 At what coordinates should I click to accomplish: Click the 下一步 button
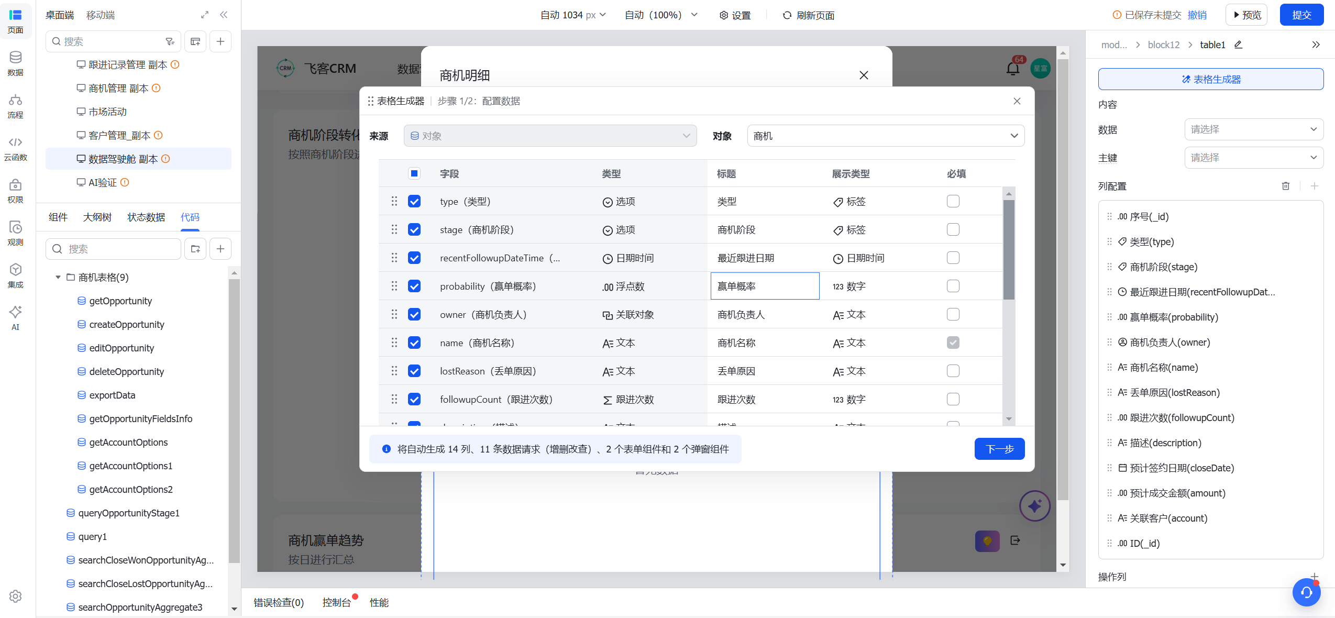click(999, 449)
